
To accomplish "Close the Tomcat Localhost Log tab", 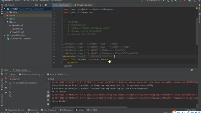I will point(42,74).
